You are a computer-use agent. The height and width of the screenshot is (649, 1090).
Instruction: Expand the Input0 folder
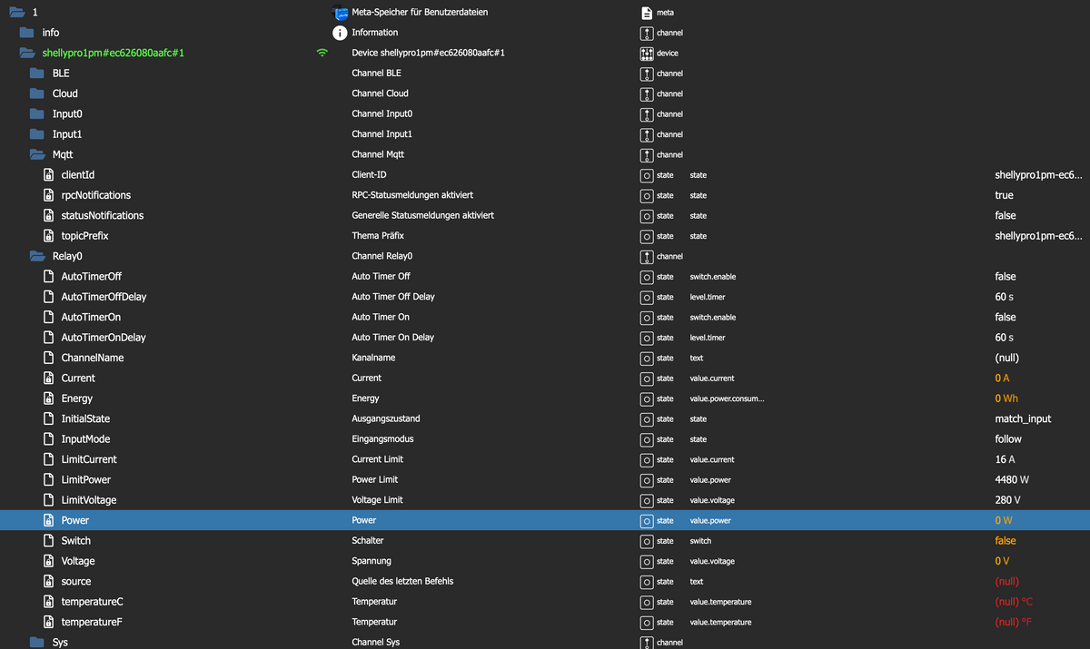[36, 114]
